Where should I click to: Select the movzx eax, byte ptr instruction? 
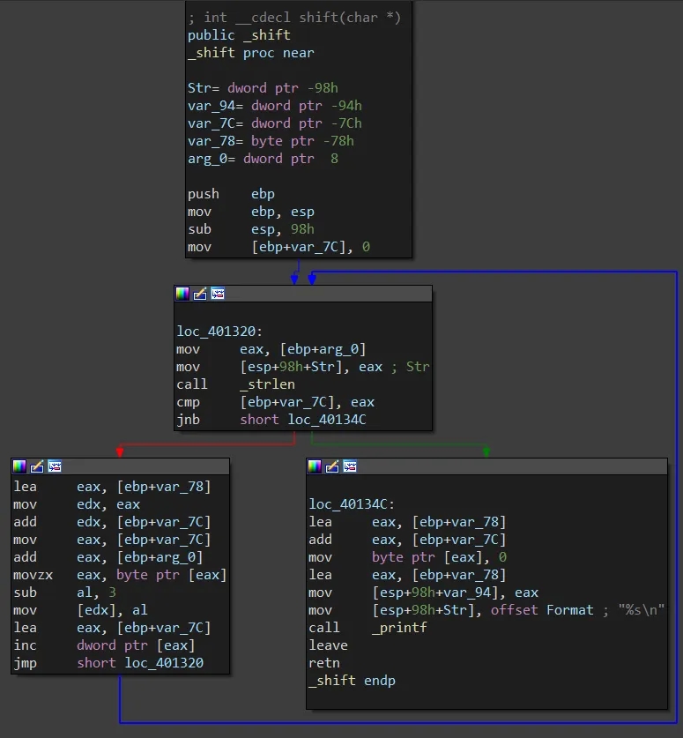click(120, 575)
